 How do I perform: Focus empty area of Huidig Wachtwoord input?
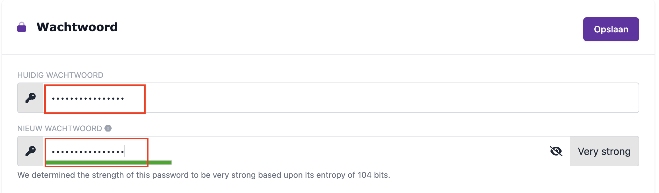[382, 98]
